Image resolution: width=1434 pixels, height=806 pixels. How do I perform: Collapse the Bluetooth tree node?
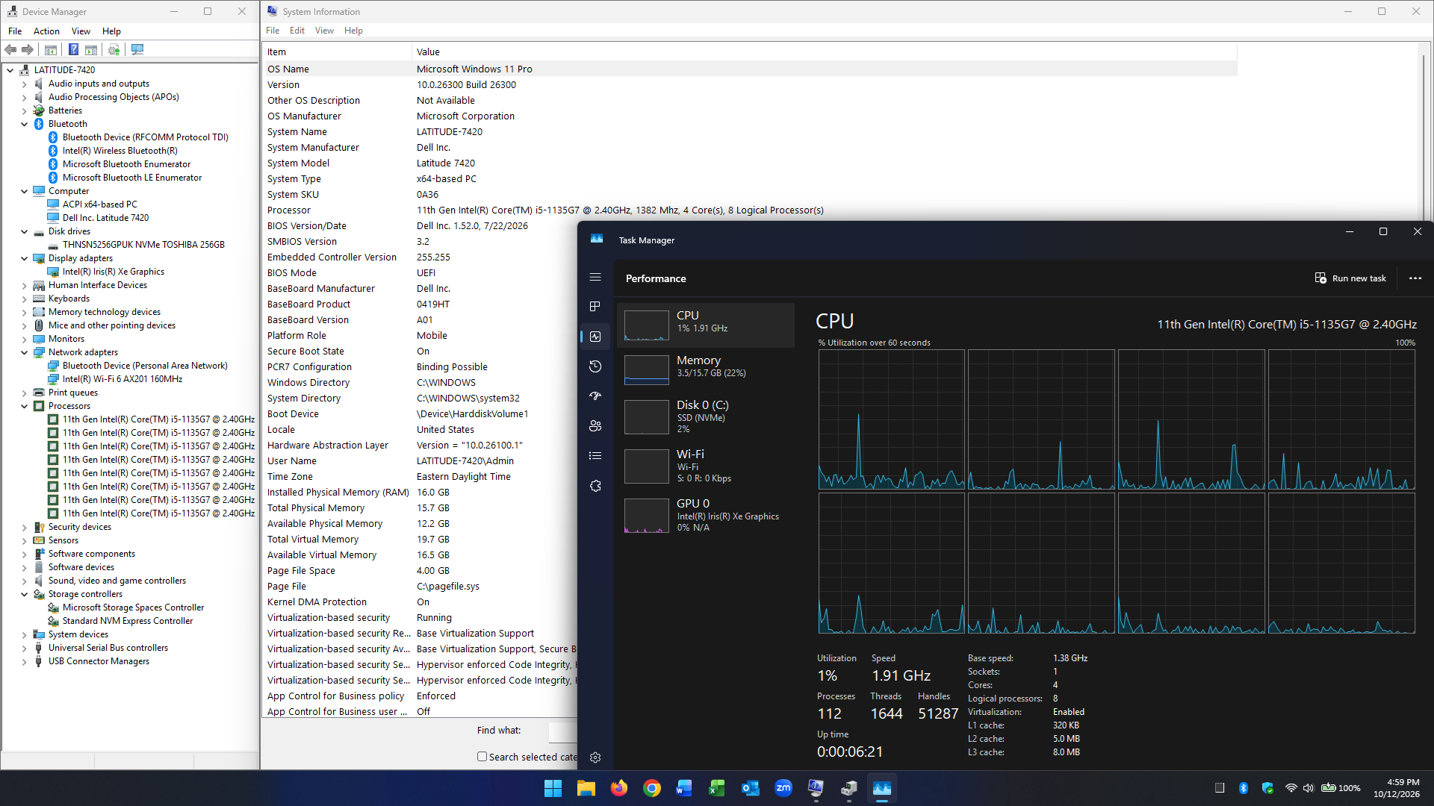[25, 124]
